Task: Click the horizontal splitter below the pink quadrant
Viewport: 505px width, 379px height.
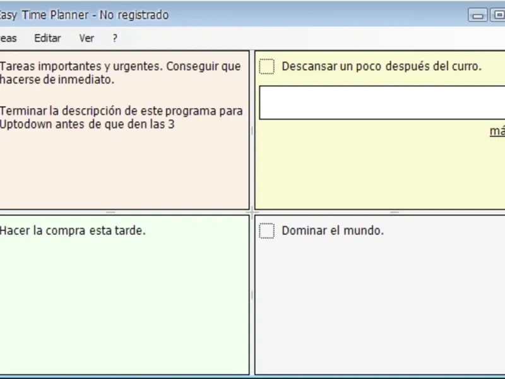Action: [x=110, y=212]
